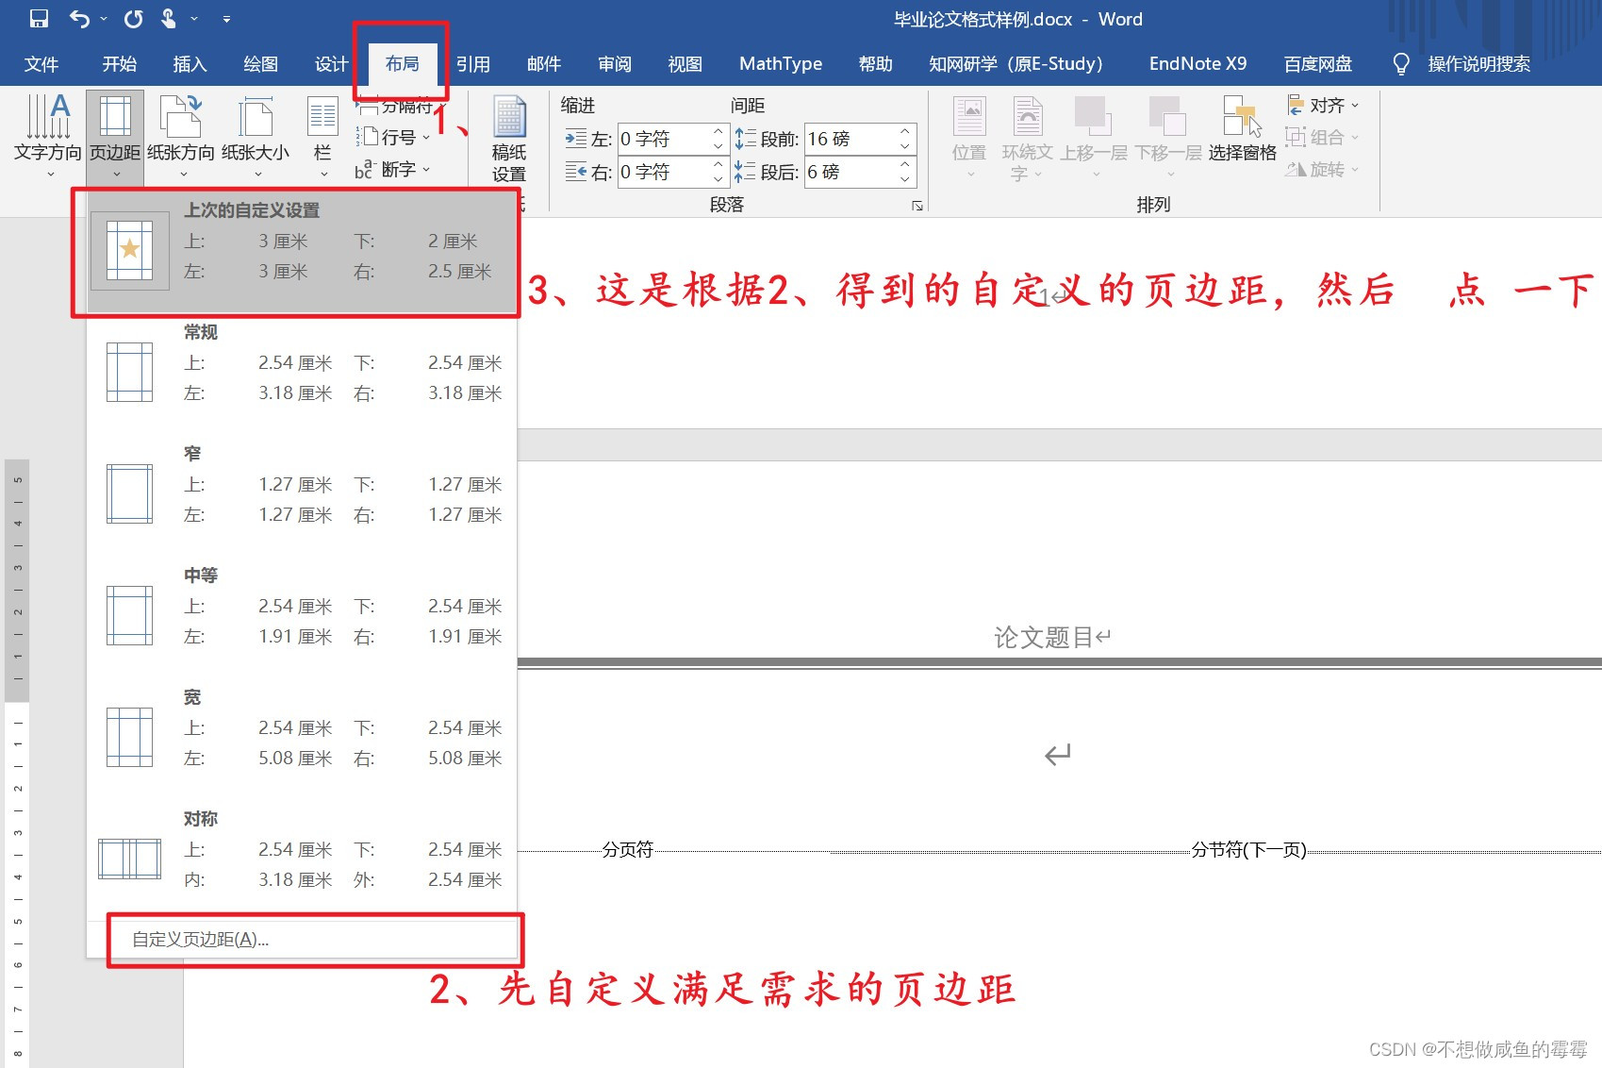
Task: Open the MathType tab
Action: pos(781,64)
